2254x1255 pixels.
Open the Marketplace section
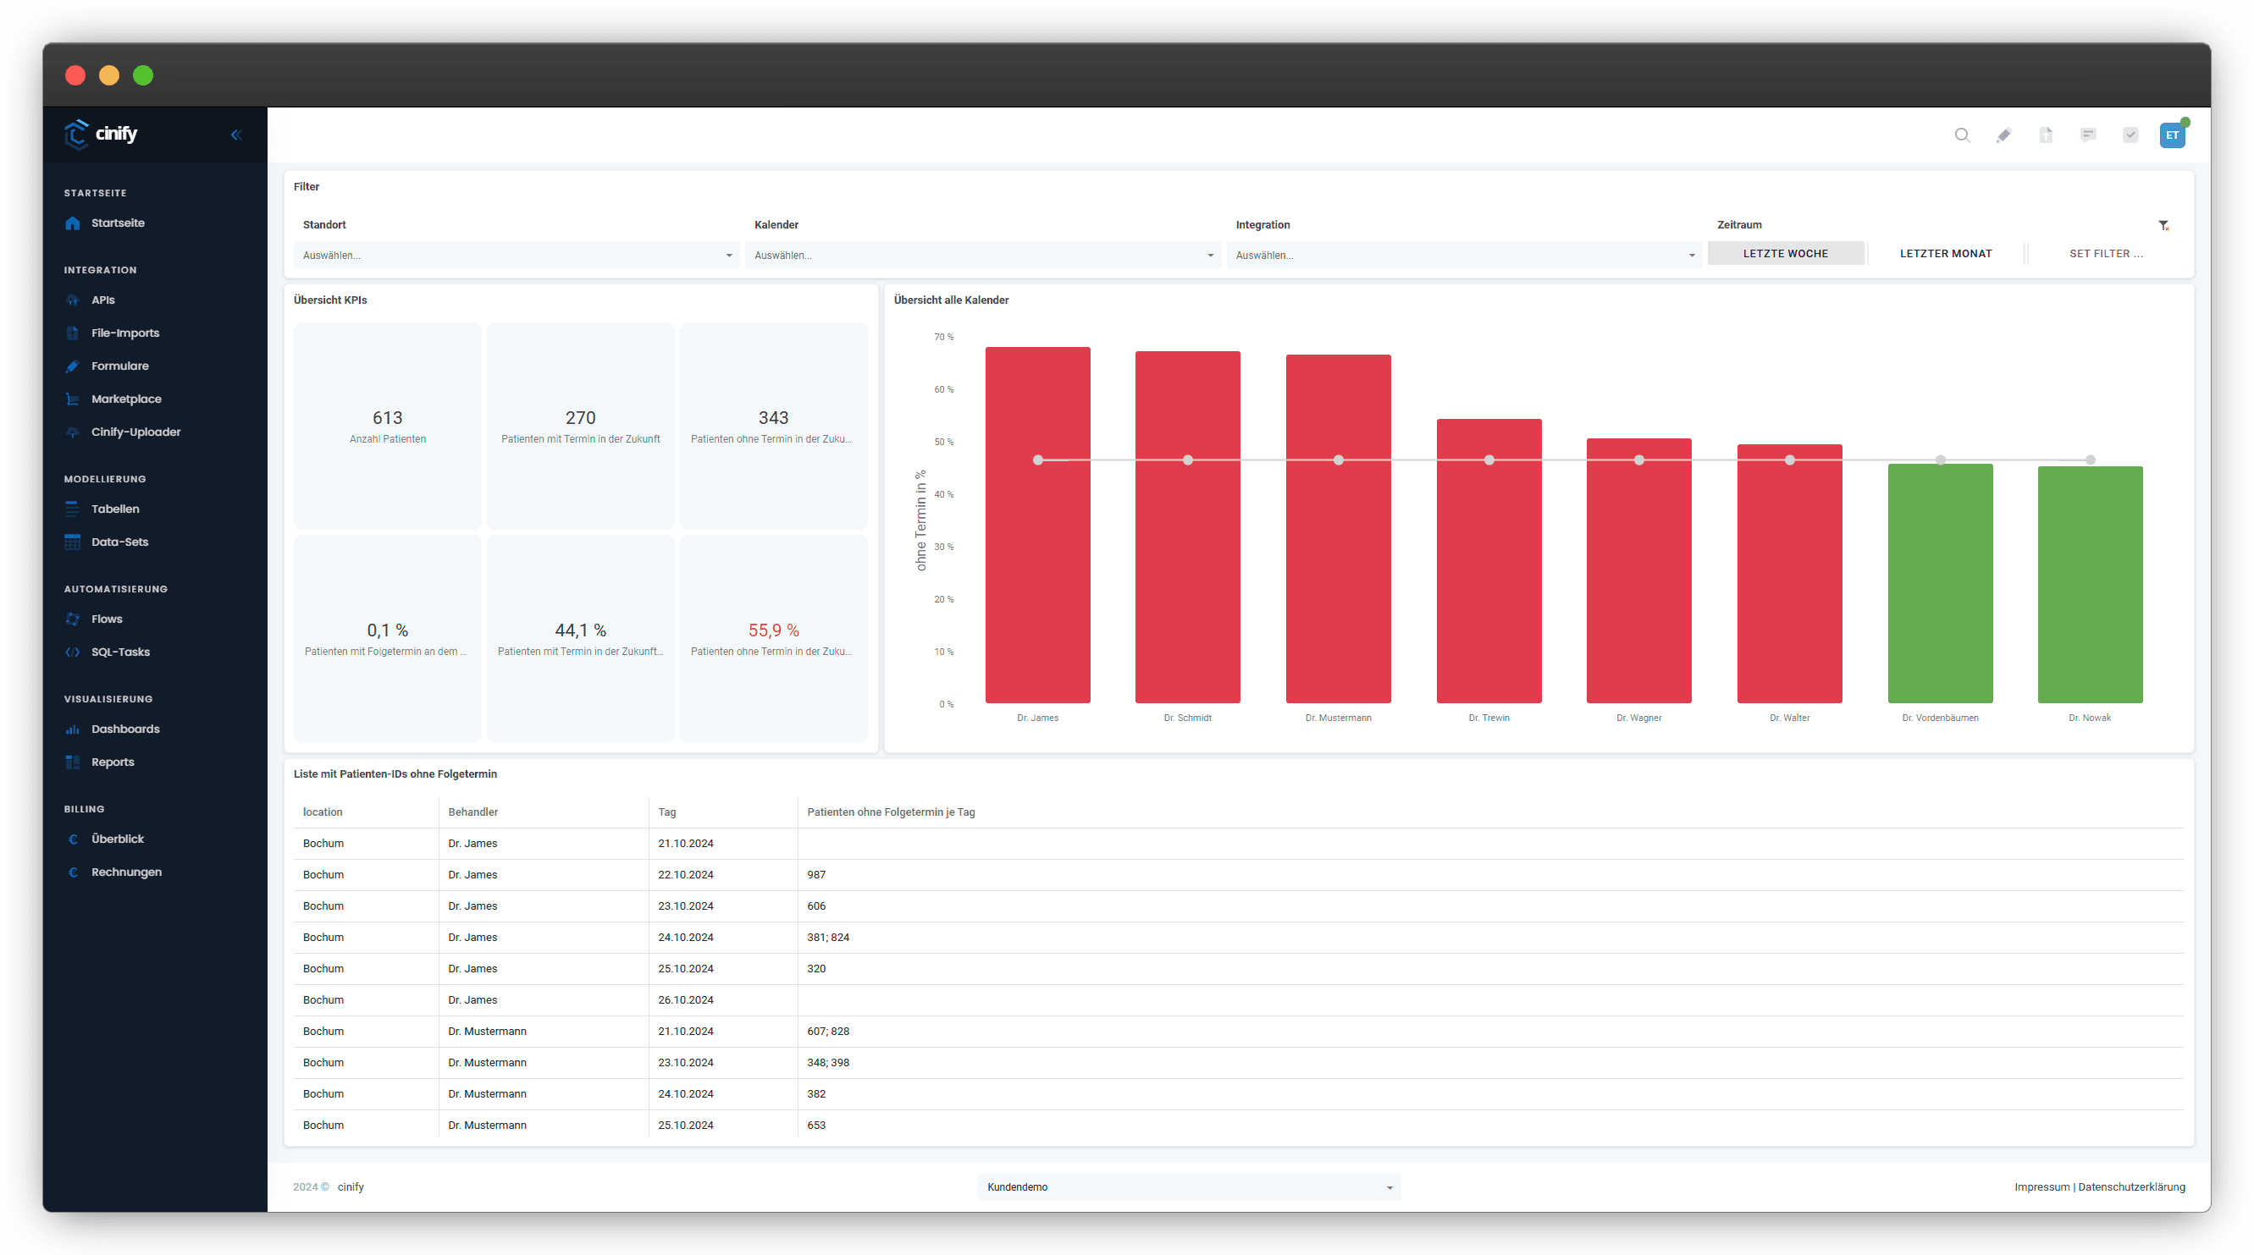[x=126, y=399]
